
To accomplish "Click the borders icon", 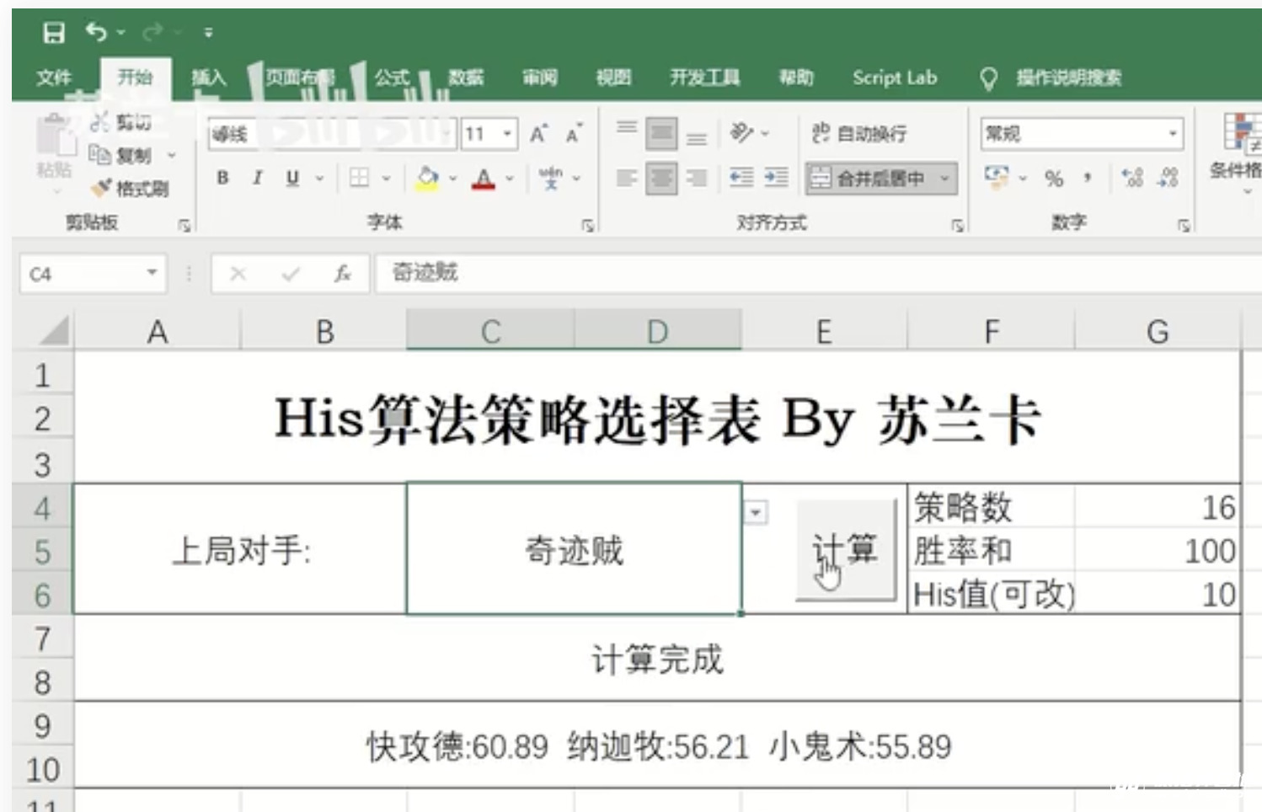I will [360, 178].
